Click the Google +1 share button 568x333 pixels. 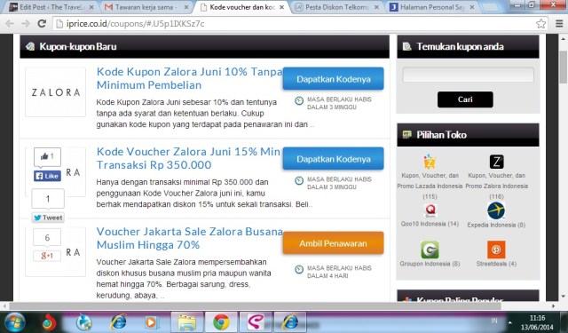tap(47, 256)
